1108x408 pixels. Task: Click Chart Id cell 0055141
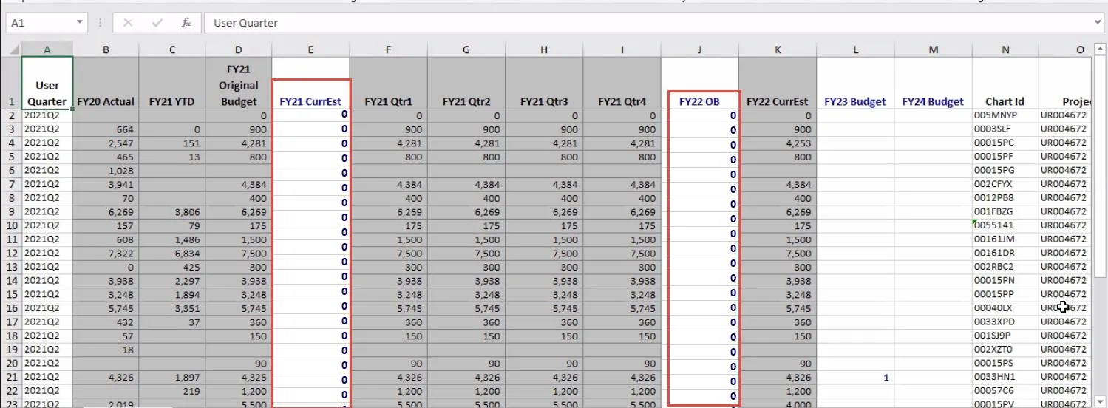coord(1005,225)
